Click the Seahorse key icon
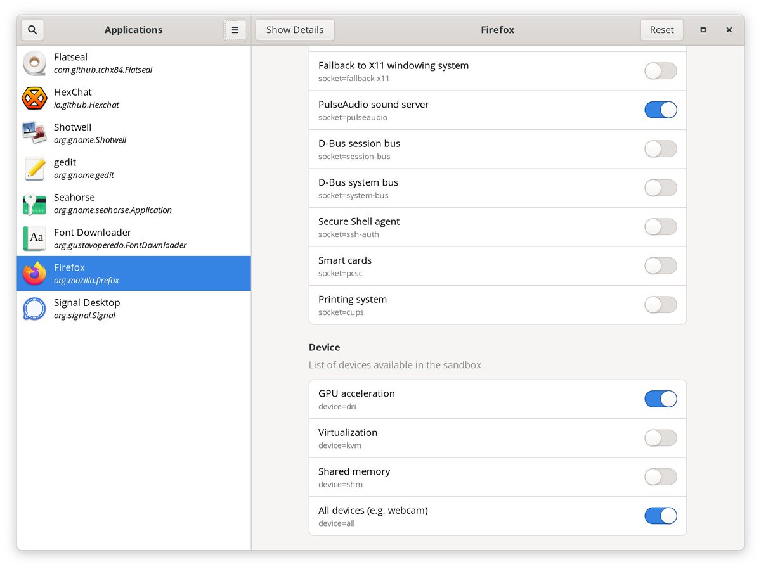 click(34, 203)
